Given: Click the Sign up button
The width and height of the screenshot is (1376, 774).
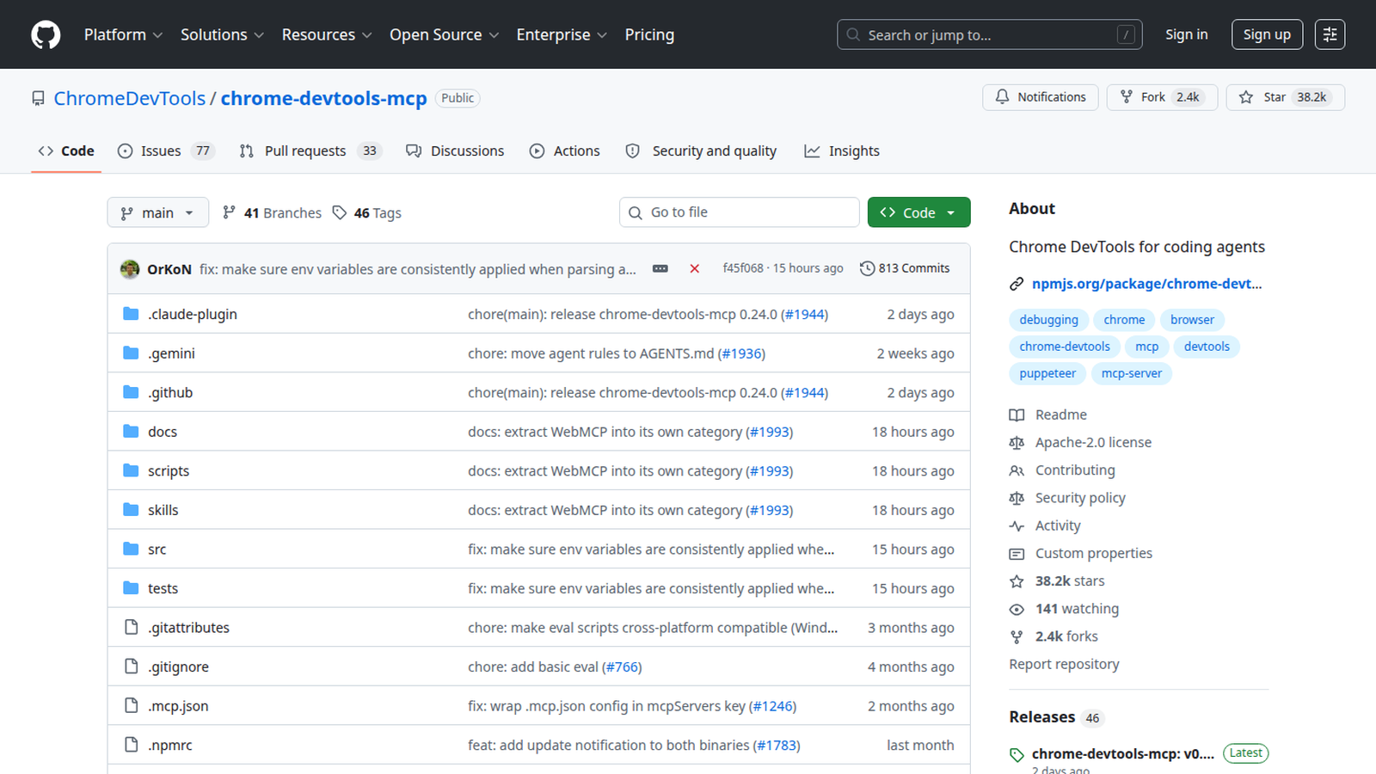Looking at the screenshot, I should [x=1267, y=34].
